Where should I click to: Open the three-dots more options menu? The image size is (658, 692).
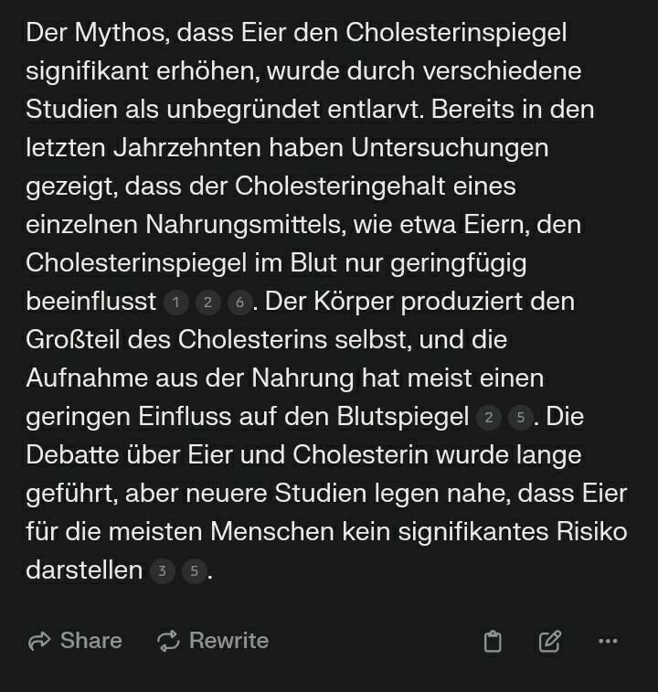(x=608, y=642)
